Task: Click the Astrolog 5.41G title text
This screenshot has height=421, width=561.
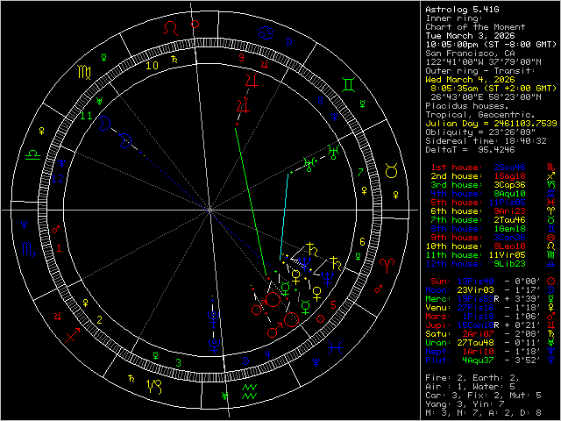Action: [460, 10]
